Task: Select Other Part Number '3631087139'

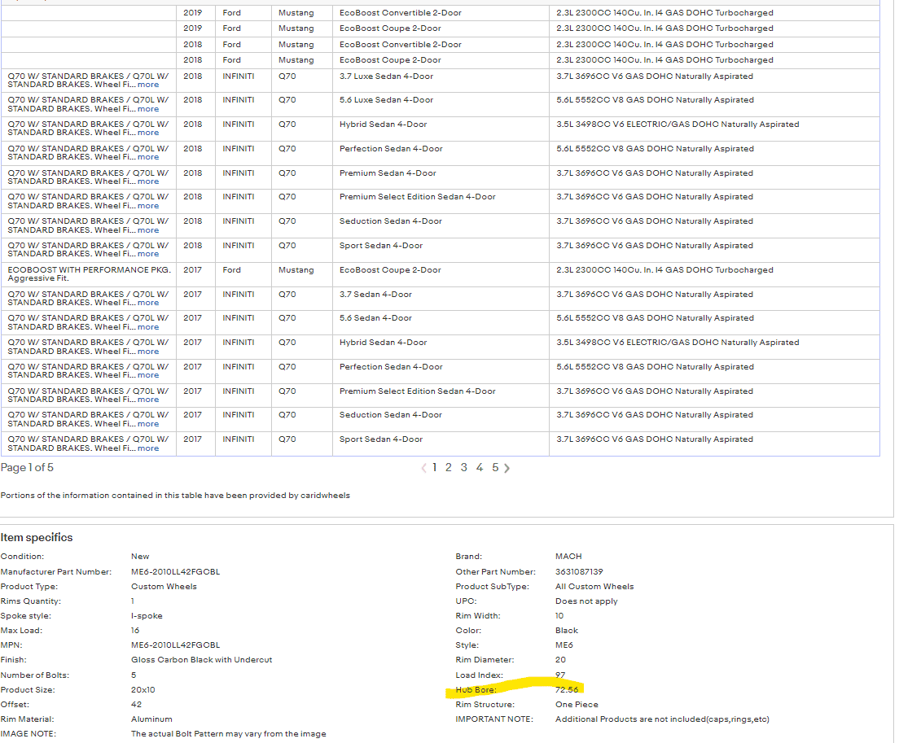Action: (579, 572)
